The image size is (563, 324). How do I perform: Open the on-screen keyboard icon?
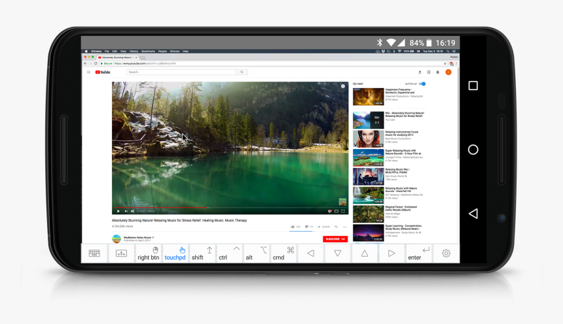click(94, 253)
